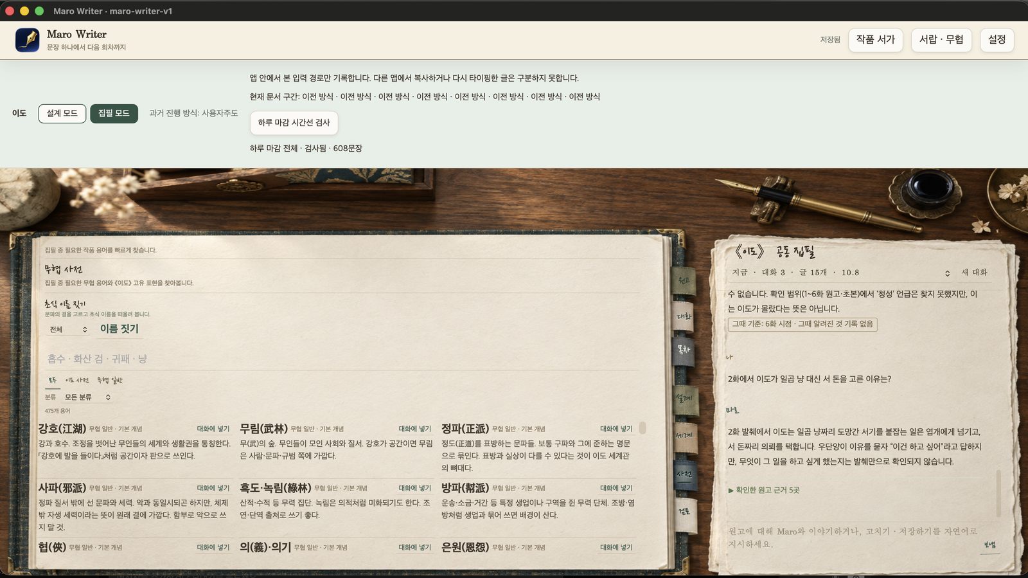Click the 475개 용어 count text
Viewport: 1028px width, 578px height.
pyautogui.click(x=57, y=411)
